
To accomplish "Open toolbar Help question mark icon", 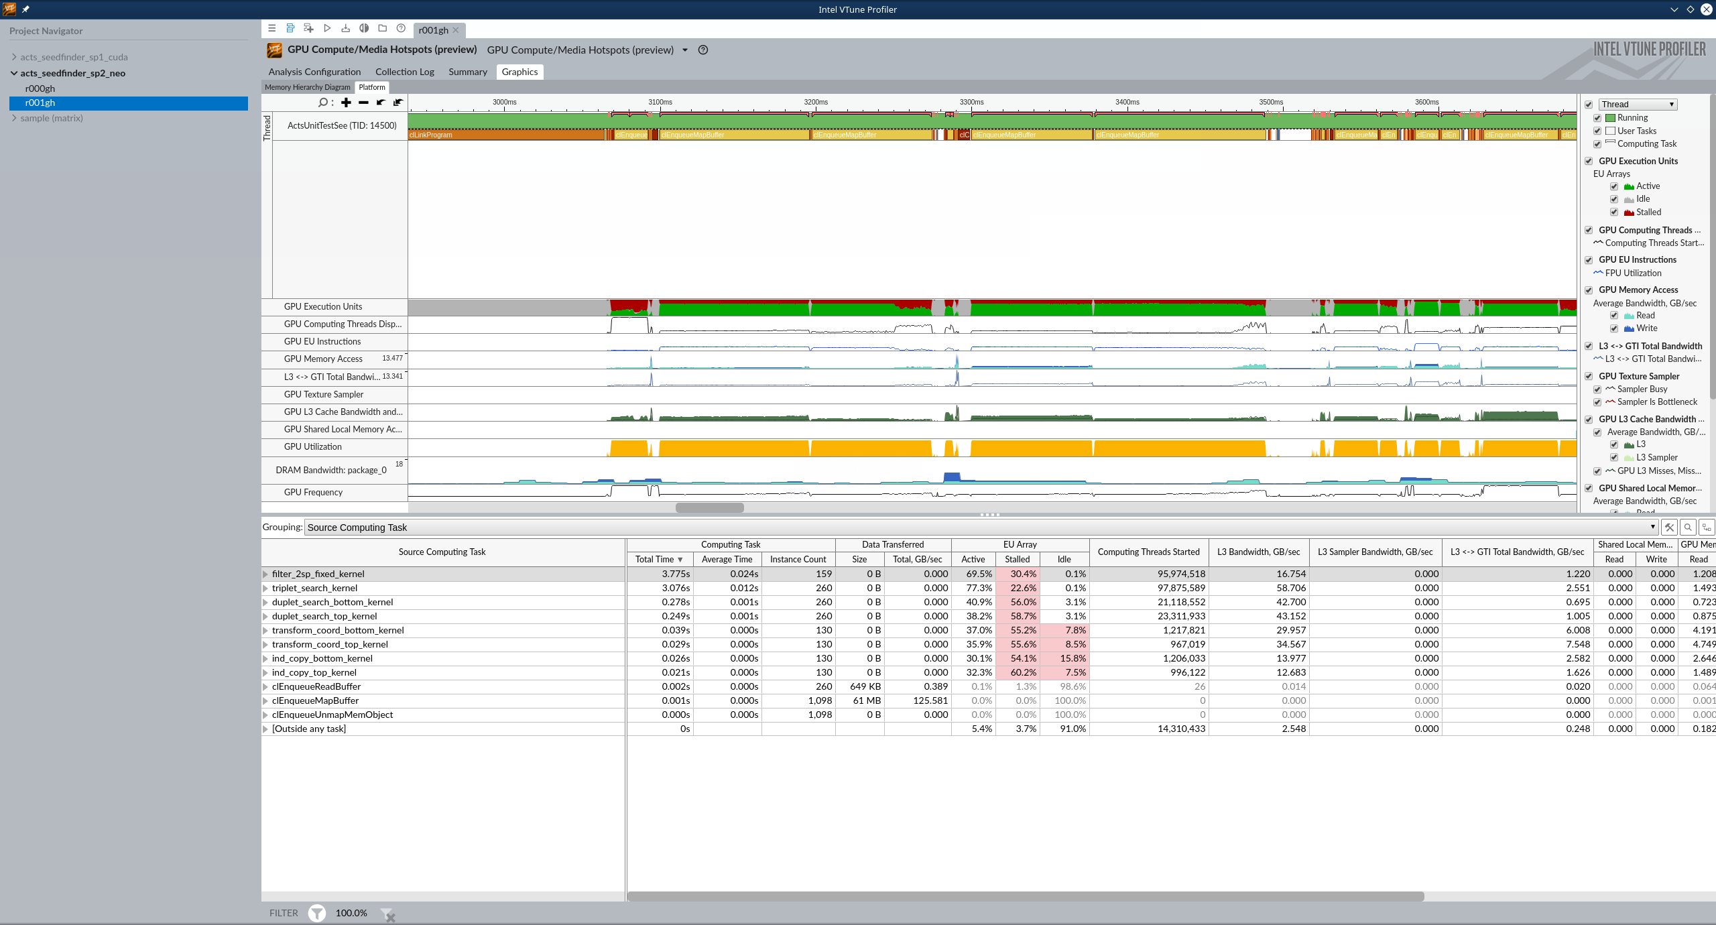I will pyautogui.click(x=401, y=28).
